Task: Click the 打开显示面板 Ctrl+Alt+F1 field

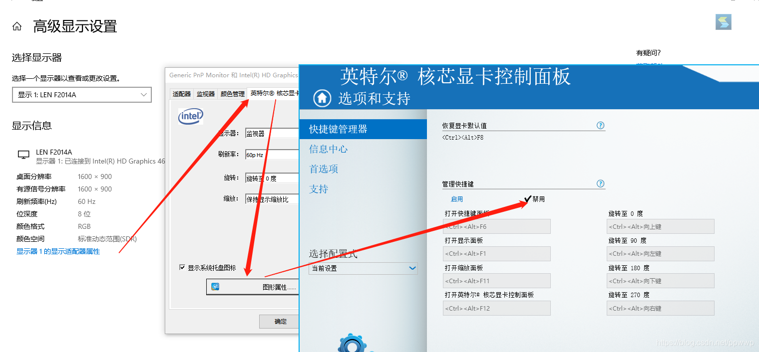Action: pyautogui.click(x=497, y=253)
